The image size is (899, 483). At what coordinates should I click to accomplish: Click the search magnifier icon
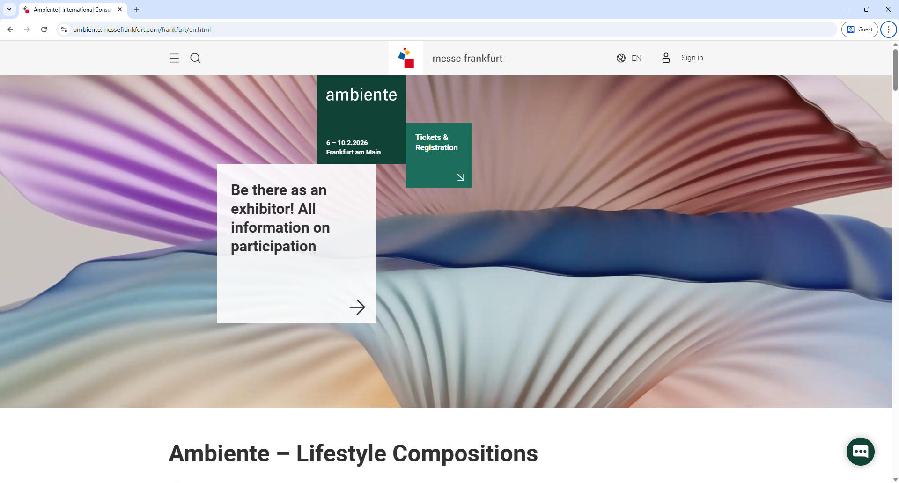[x=195, y=58]
